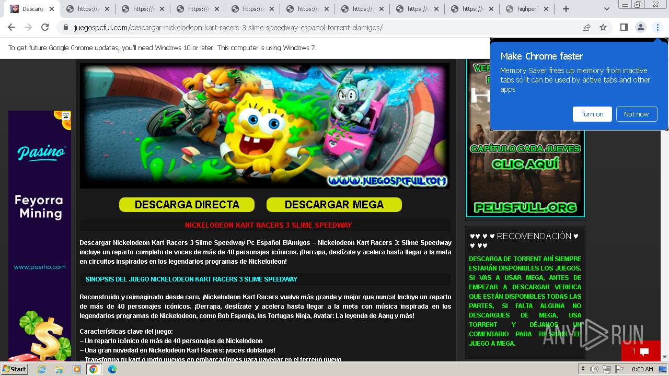Viewport: 669px width, 376px height.
Task: Open a new tab with plus button
Action: 566,9
